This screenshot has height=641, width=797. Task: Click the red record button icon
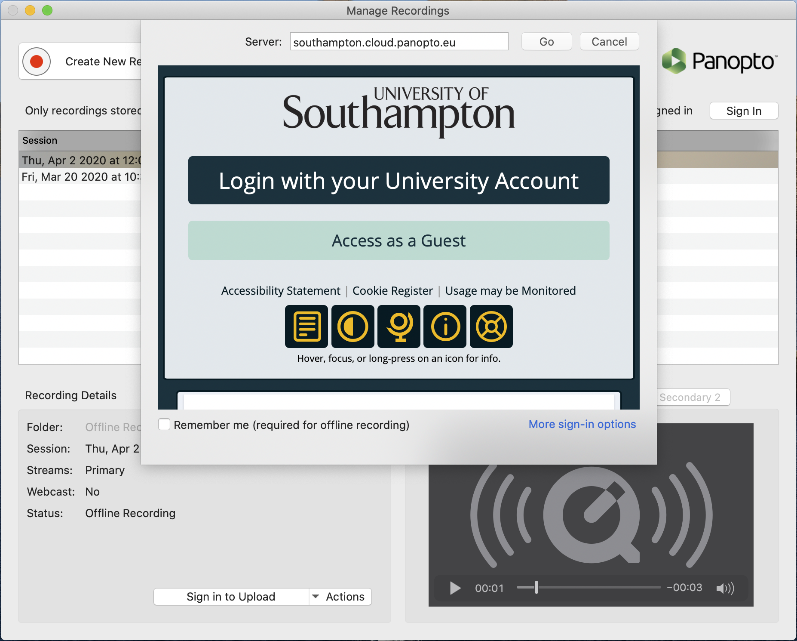click(37, 62)
